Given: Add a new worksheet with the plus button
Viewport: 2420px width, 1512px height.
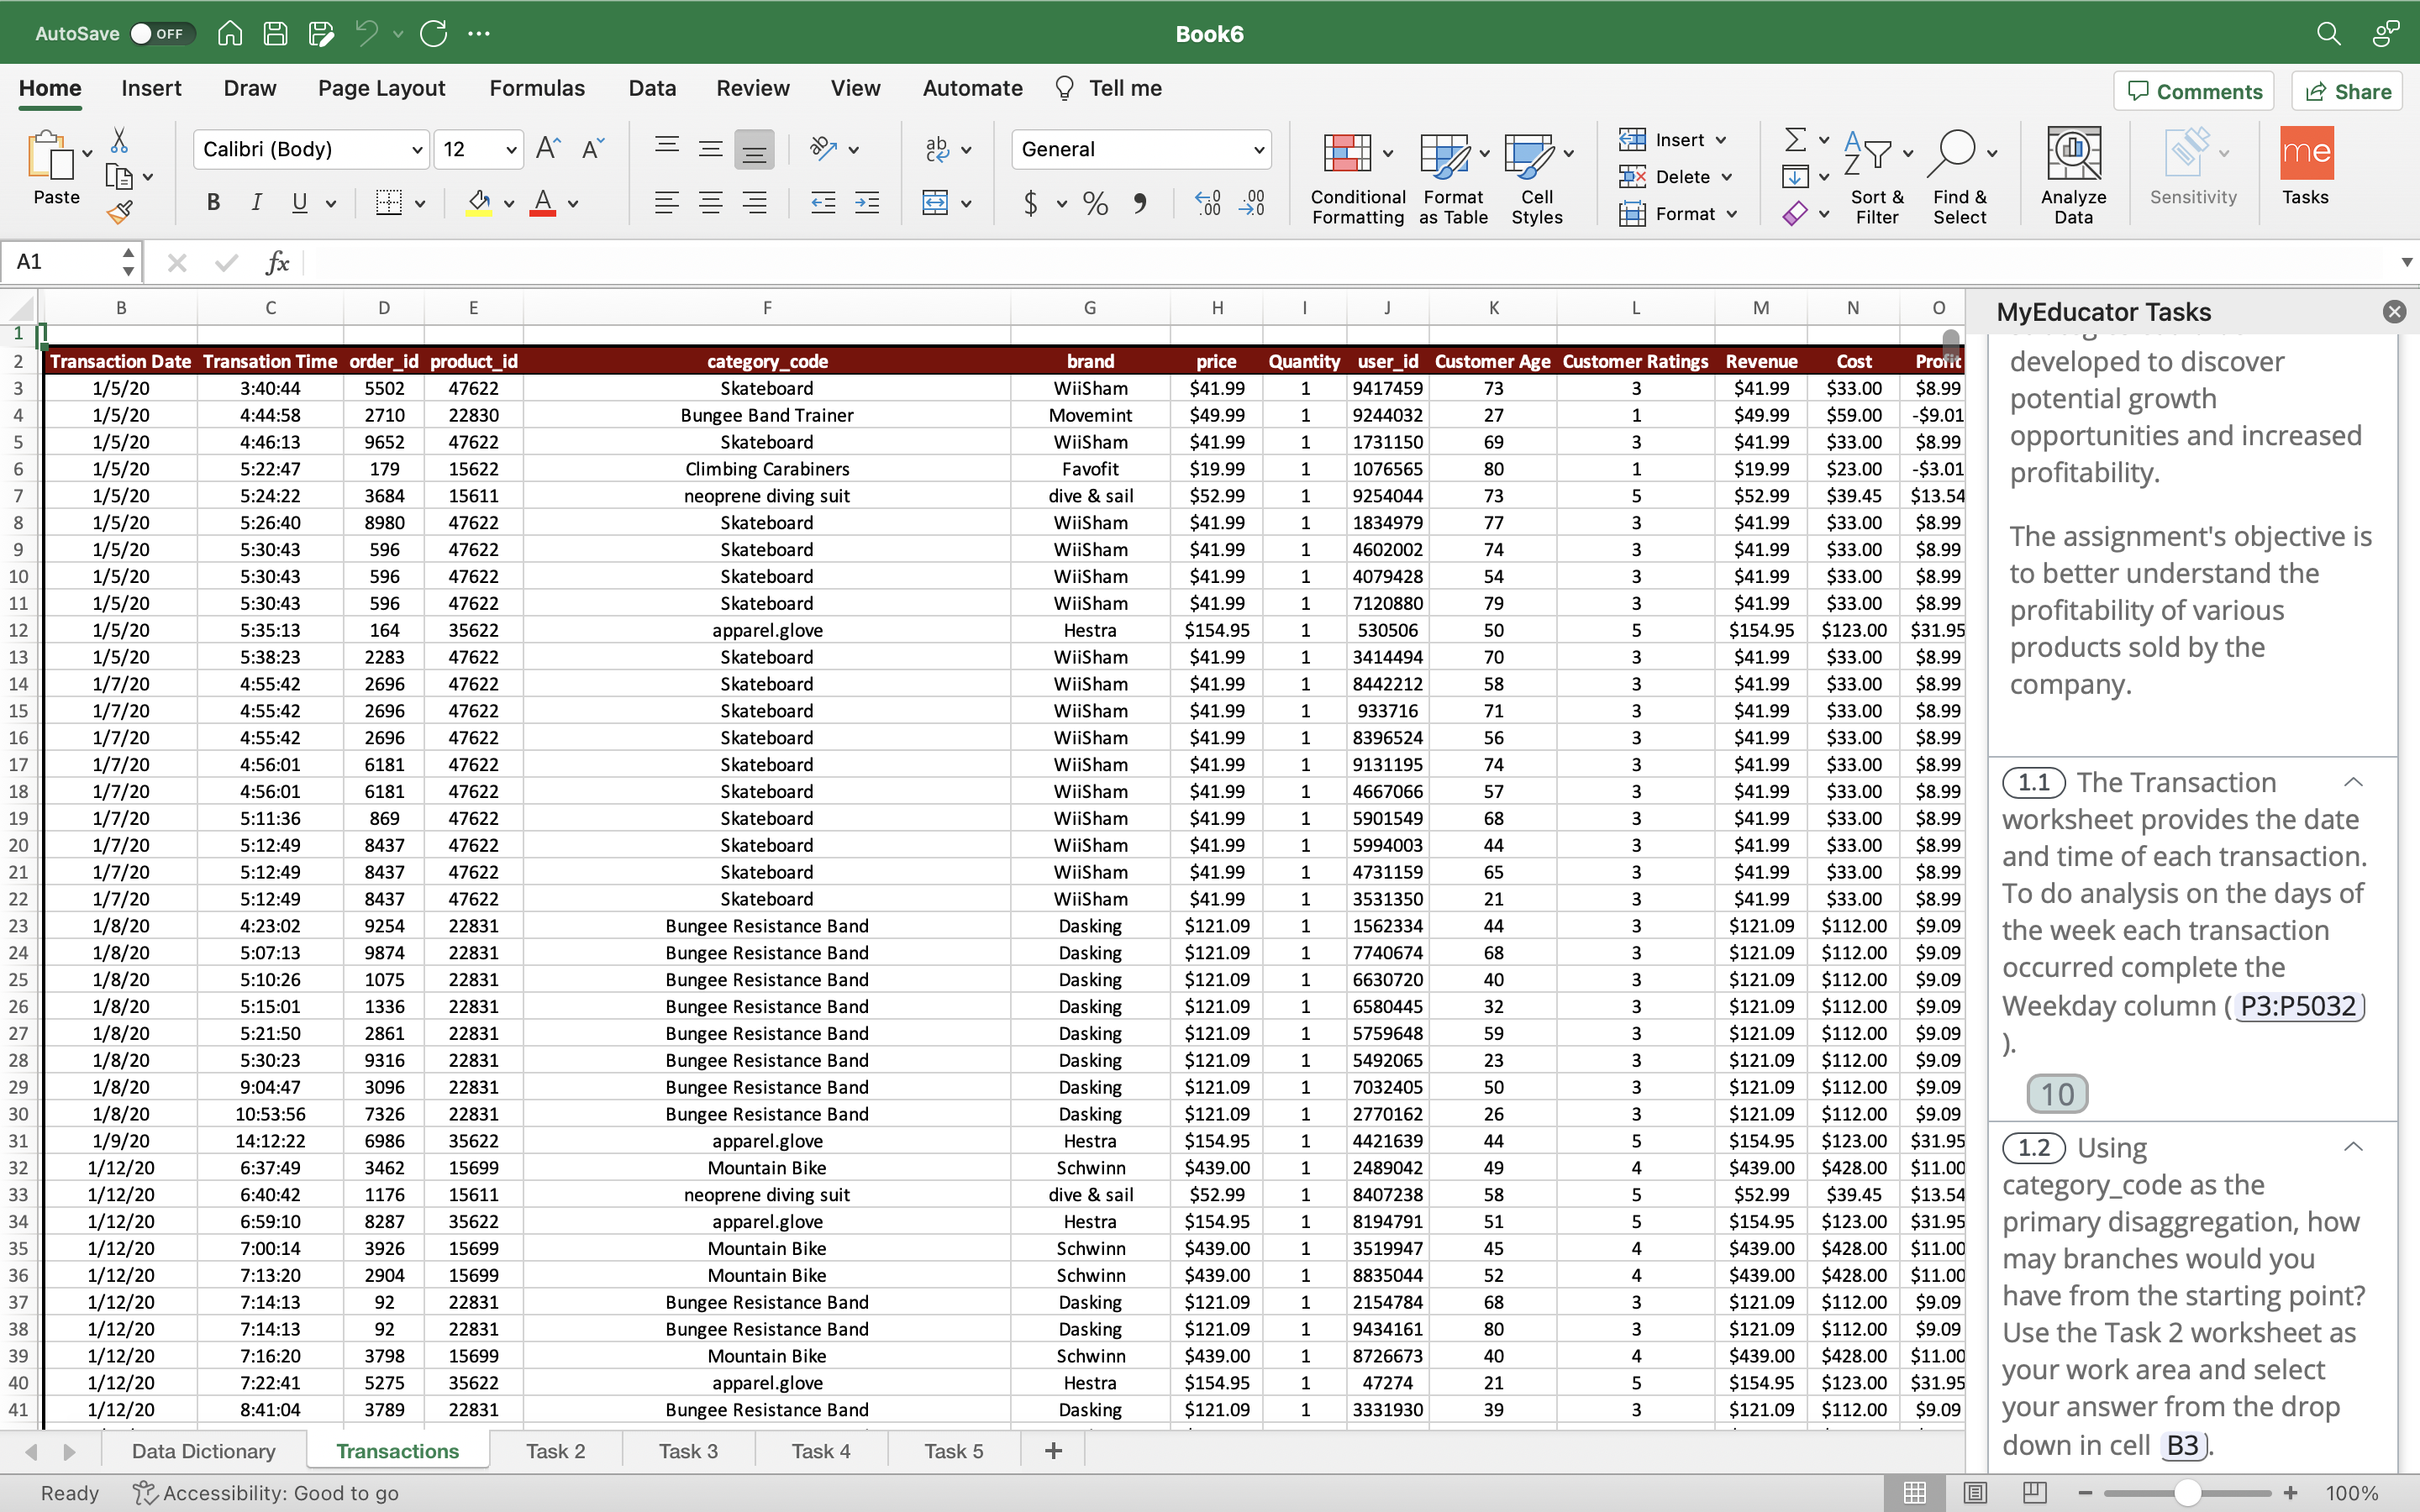Looking at the screenshot, I should pyautogui.click(x=1051, y=1450).
